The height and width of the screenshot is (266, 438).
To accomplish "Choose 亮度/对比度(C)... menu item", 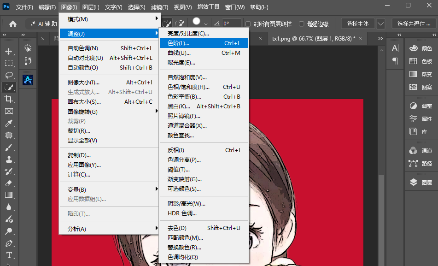I will pyautogui.click(x=204, y=34).
